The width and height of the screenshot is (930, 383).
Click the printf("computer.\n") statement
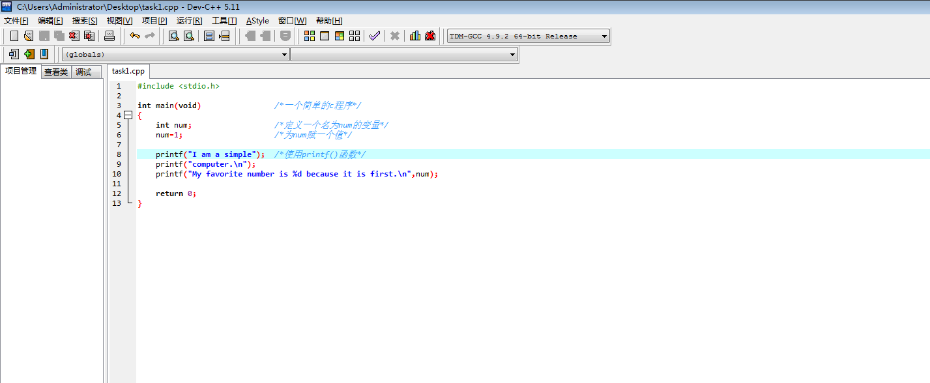pyautogui.click(x=206, y=164)
